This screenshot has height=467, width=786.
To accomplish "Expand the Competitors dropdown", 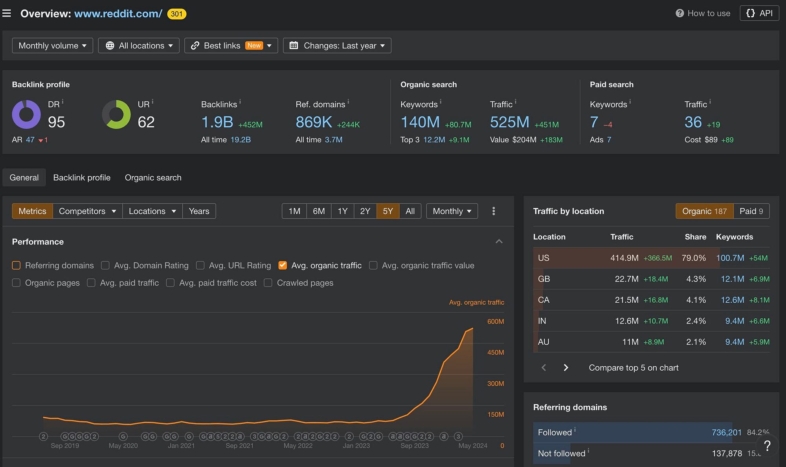I will click(x=87, y=211).
